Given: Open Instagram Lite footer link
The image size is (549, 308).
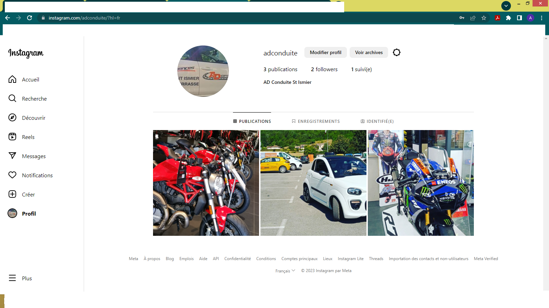Looking at the screenshot, I should [x=351, y=259].
